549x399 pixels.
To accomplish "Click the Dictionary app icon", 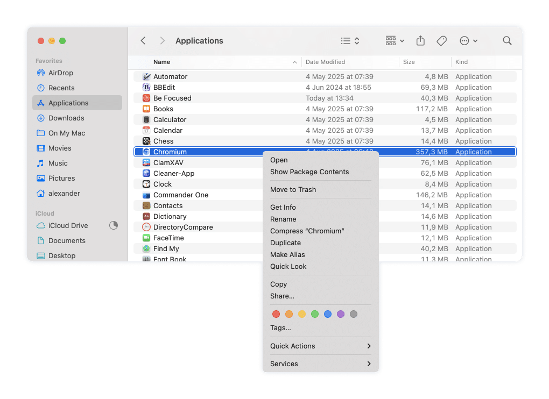I will [x=146, y=217].
